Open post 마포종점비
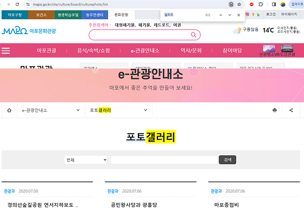The height and width of the screenshot is (215, 304). coord(226,205)
